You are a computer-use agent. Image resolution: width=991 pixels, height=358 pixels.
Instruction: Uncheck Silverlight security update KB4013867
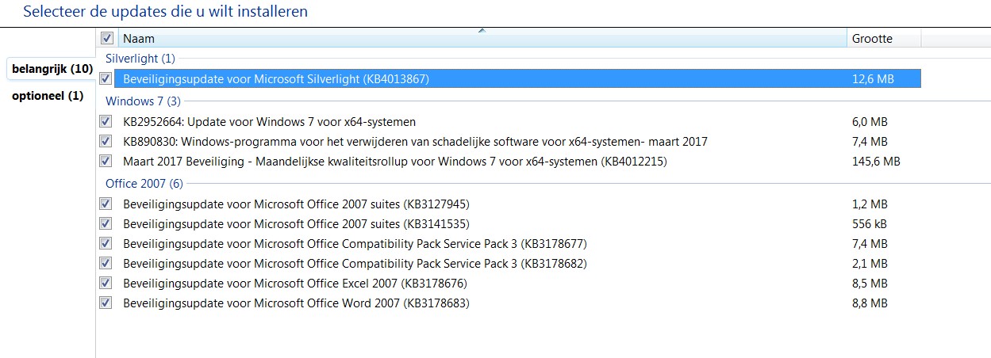(x=106, y=78)
